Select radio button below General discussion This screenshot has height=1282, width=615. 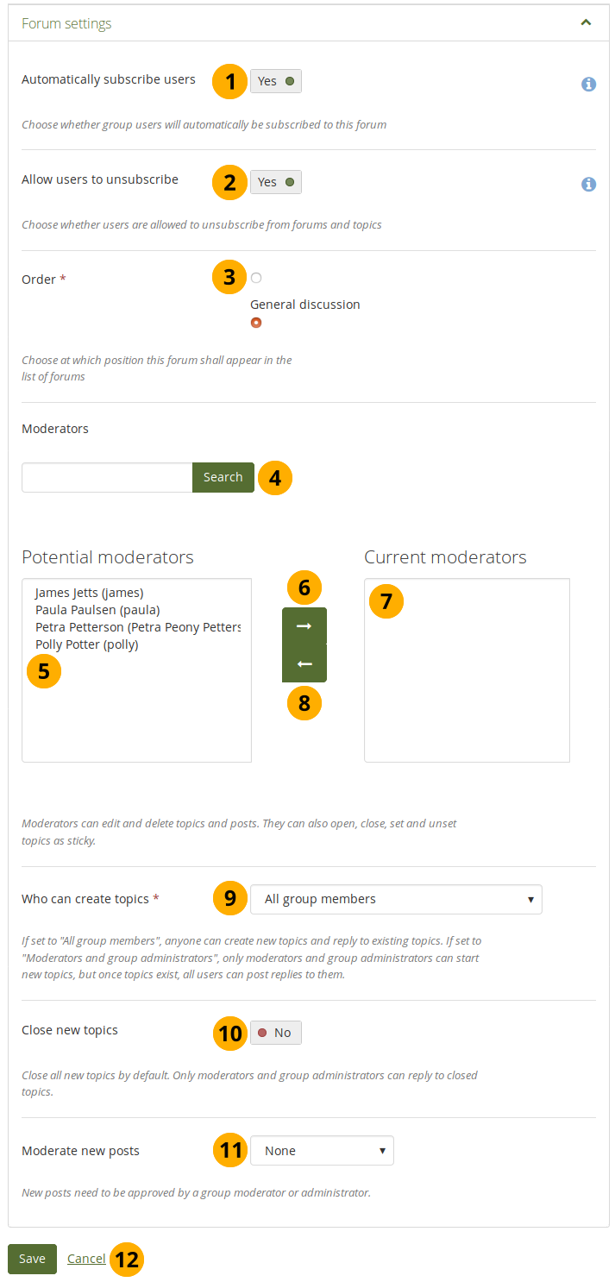256,323
